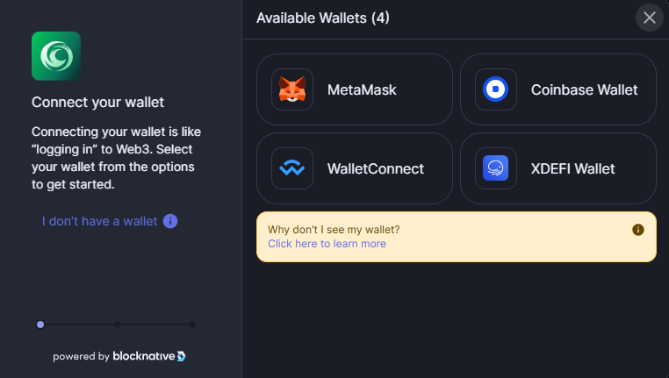Viewport: 669px width, 378px height.
Task: Click the middle progress step dot
Action: 118,325
